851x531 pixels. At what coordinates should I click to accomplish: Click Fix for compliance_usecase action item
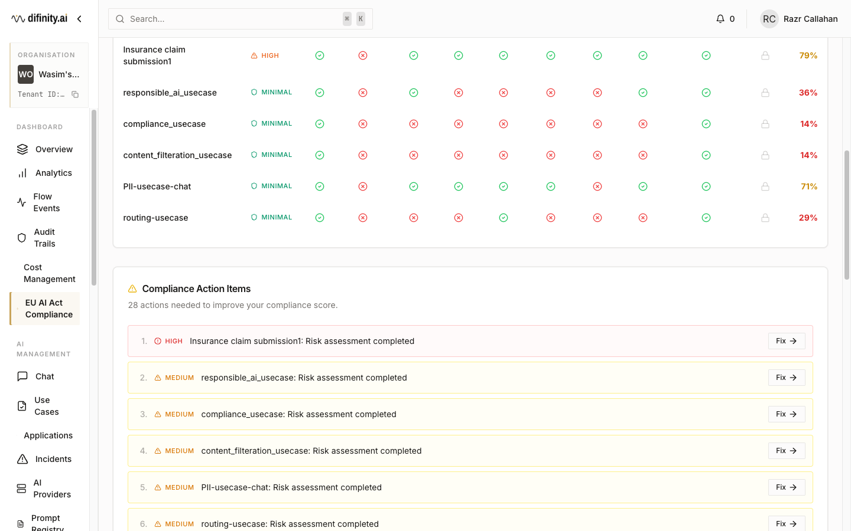tap(787, 414)
